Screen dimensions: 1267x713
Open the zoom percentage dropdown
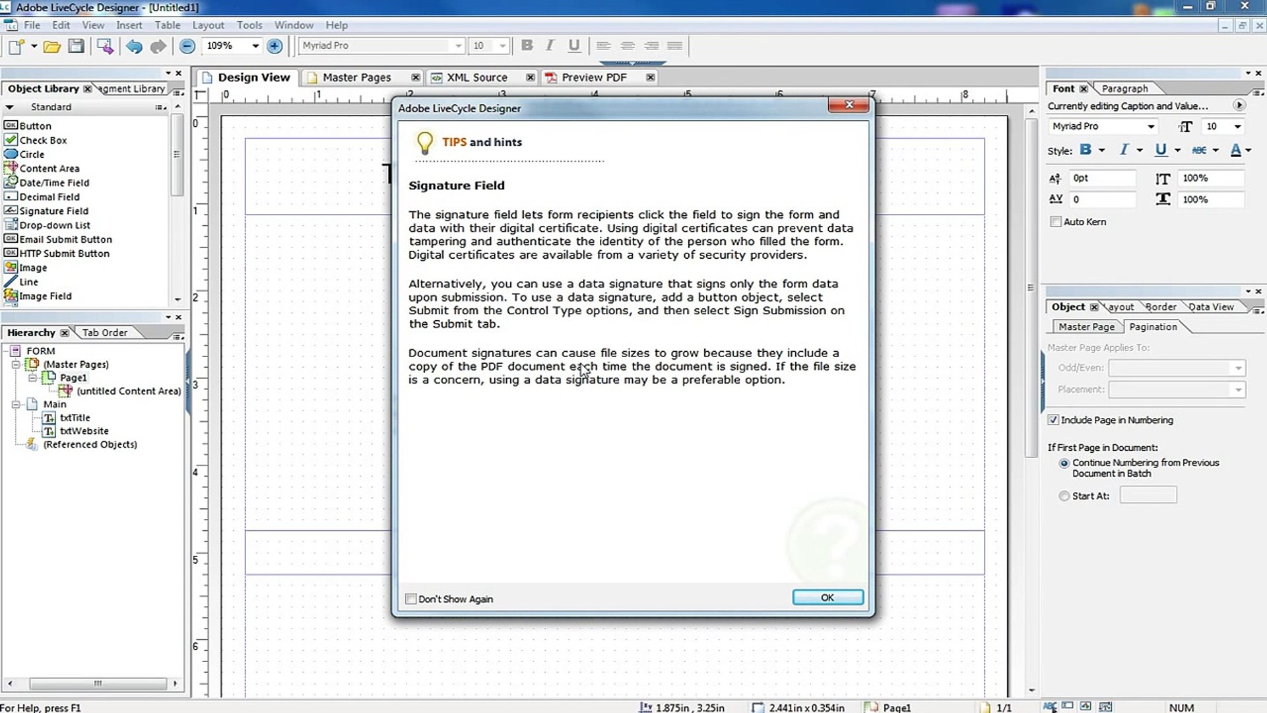tap(255, 46)
